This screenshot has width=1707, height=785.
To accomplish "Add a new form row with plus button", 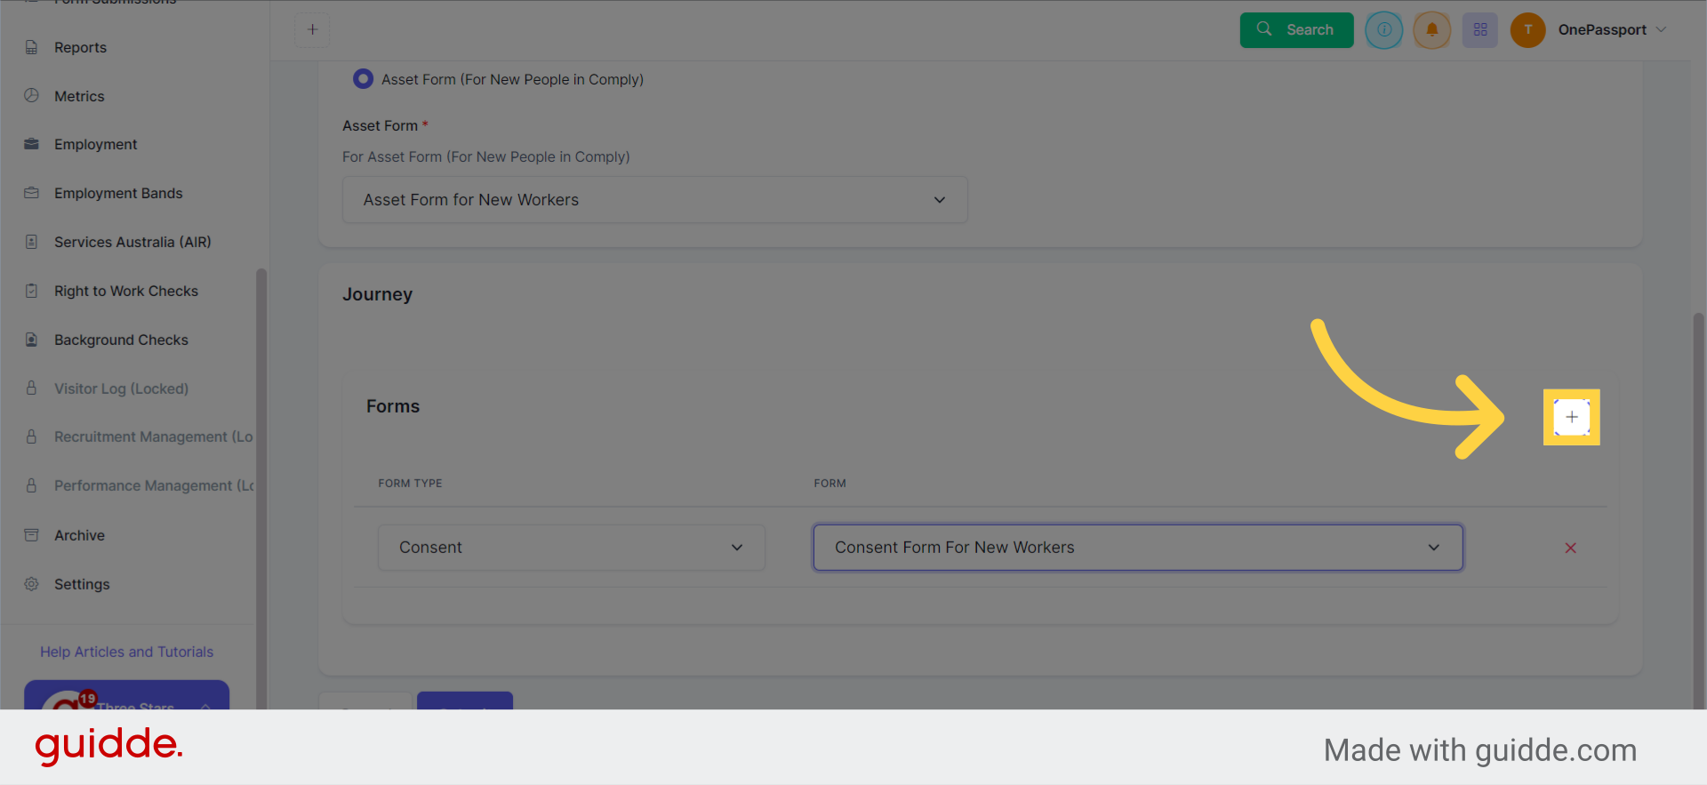I will tap(1572, 417).
